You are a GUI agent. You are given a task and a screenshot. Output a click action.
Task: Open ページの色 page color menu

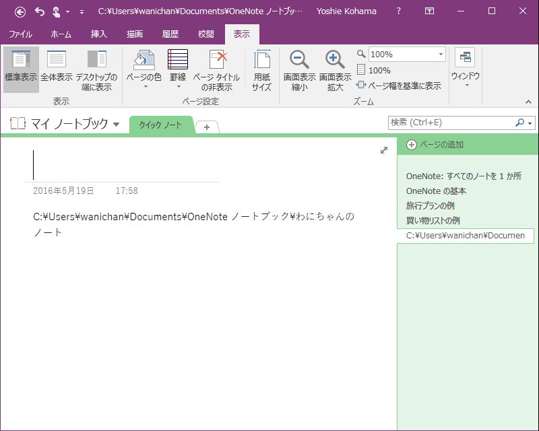click(144, 69)
